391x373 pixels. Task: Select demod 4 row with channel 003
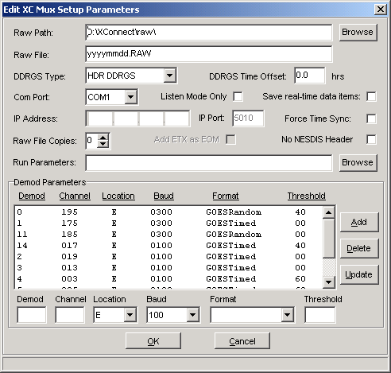click(x=168, y=279)
